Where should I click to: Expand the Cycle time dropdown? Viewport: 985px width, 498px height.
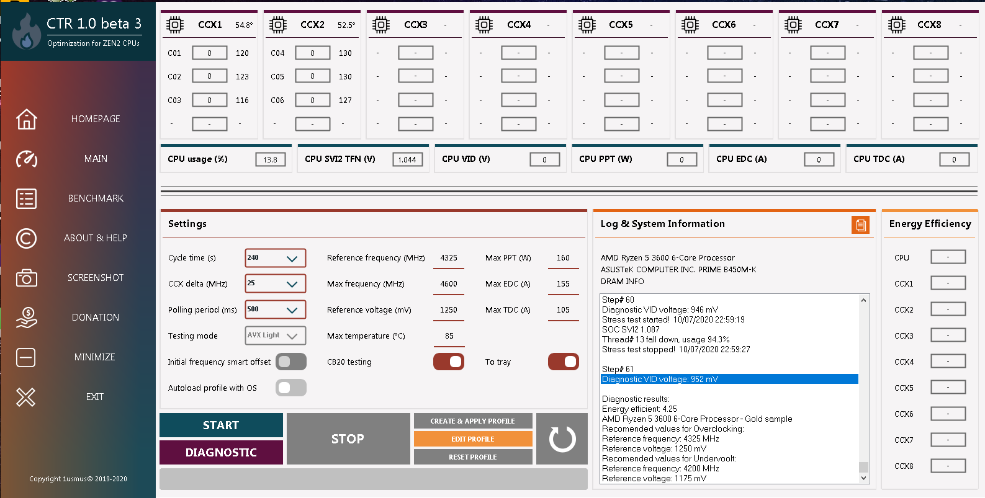[x=291, y=258]
